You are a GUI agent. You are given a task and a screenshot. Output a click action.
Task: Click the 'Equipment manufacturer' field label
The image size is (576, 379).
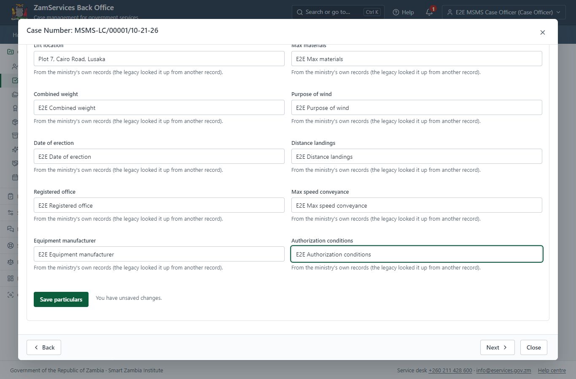(65, 241)
